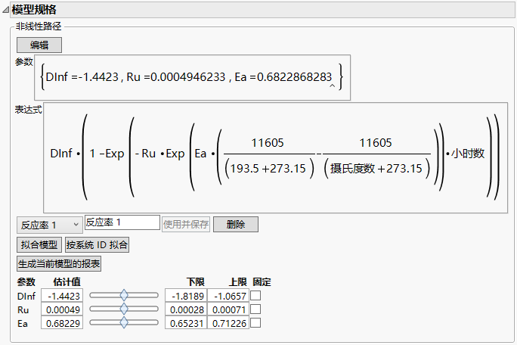Click the Ru parameter slider handle
Screen dimensions: 517x345
(124, 309)
